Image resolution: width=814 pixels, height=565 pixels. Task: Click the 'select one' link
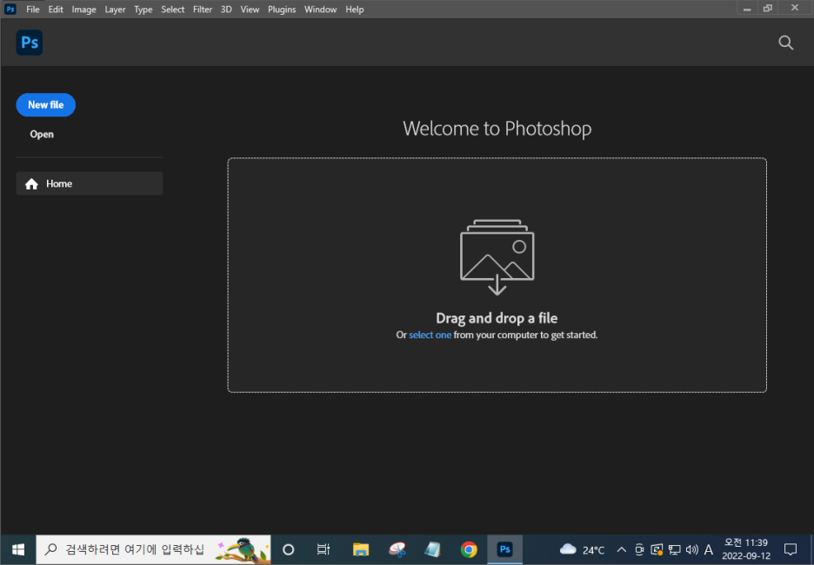tap(430, 336)
